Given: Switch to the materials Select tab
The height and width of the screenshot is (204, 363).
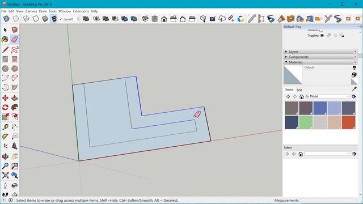Looking at the screenshot, I should point(289,90).
